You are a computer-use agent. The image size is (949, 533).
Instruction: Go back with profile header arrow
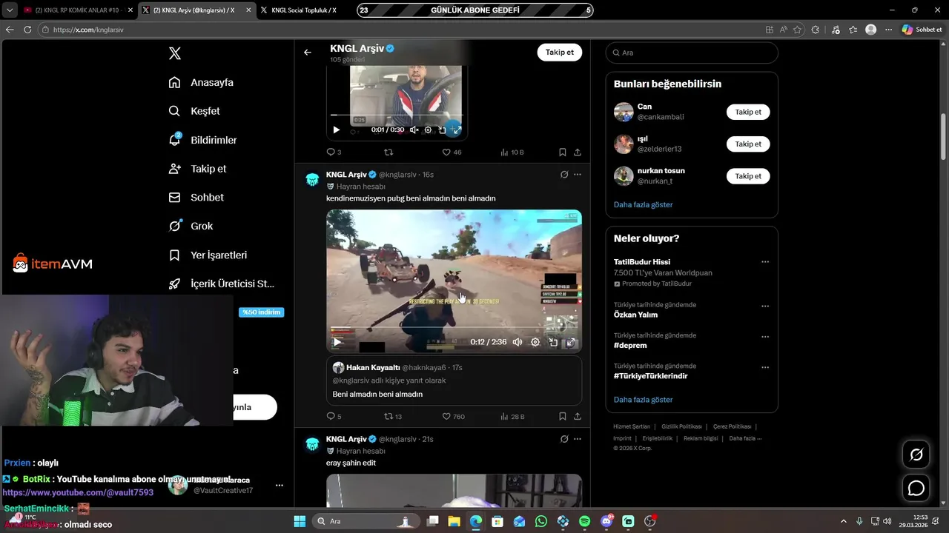click(x=308, y=53)
